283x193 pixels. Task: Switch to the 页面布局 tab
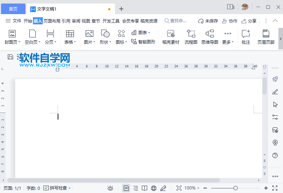tap(52, 21)
